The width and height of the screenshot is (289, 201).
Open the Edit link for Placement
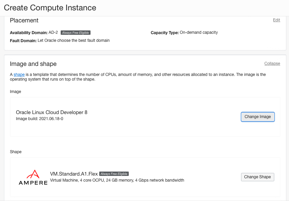coord(277,20)
